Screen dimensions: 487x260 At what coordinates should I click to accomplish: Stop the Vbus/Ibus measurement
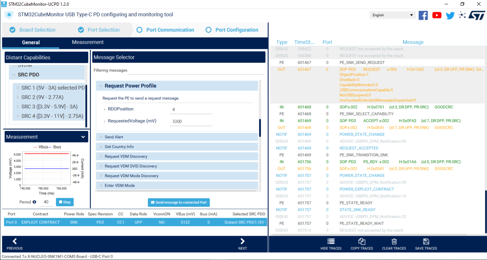pyautogui.click(x=65, y=202)
